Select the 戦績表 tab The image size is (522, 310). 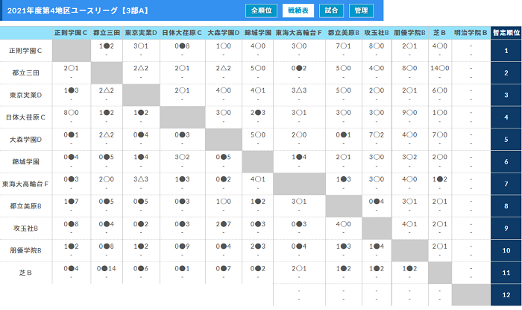[x=298, y=10]
